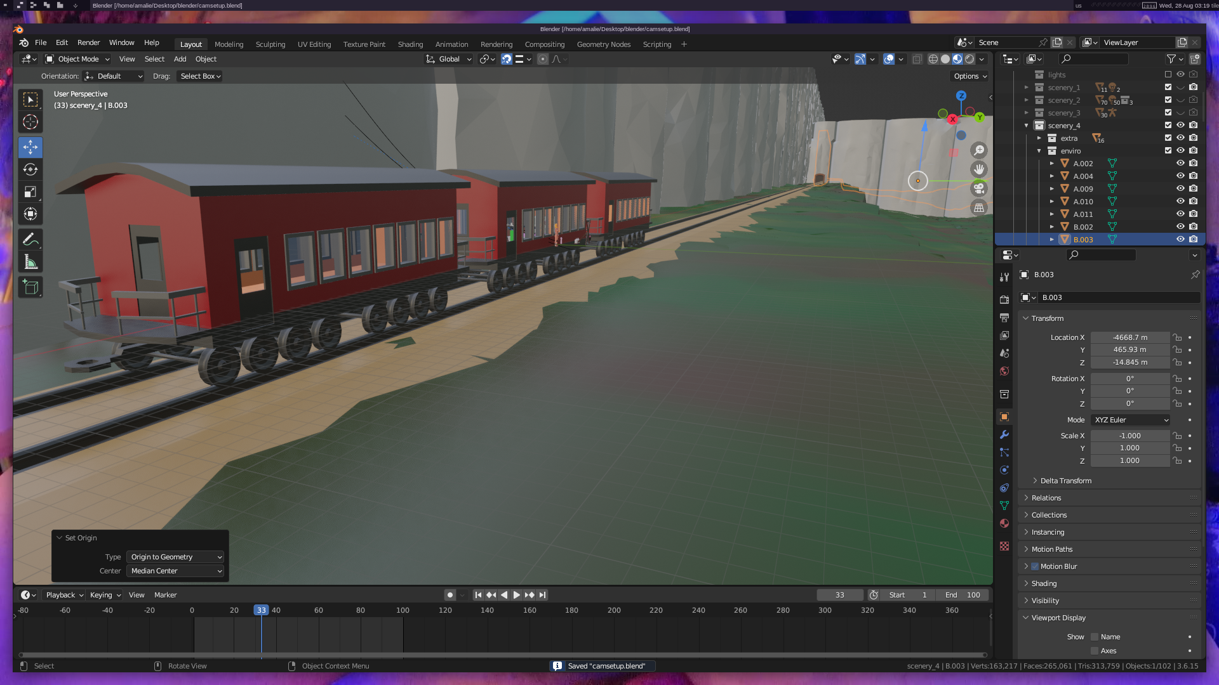
Task: Collapse the scenery_4 collection
Action: pyautogui.click(x=1027, y=126)
